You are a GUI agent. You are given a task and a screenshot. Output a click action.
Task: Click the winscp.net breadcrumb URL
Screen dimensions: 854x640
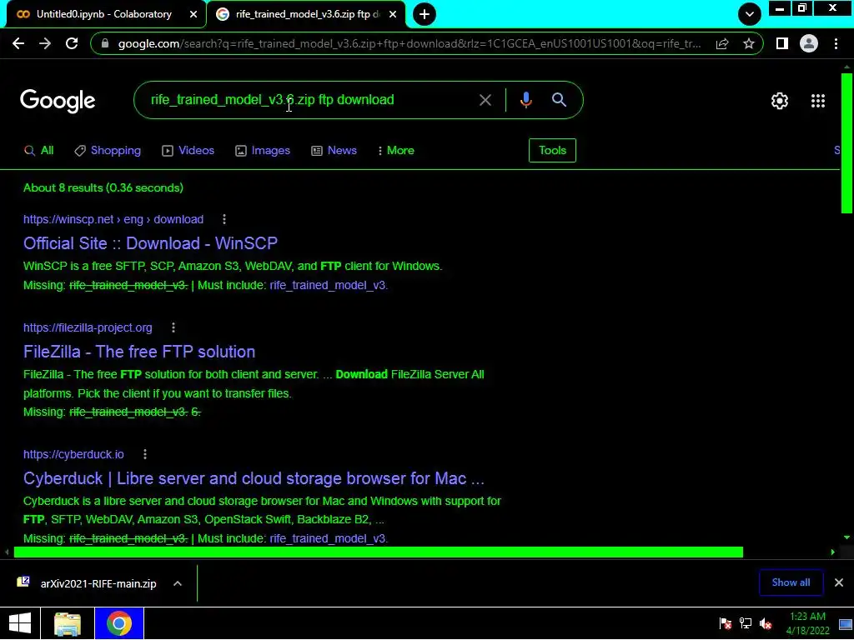click(x=113, y=219)
